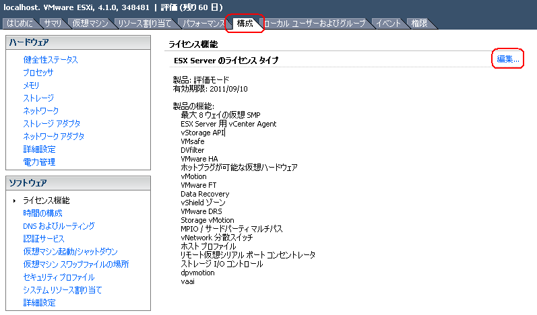Switch to the はじめに tab

click(x=19, y=24)
